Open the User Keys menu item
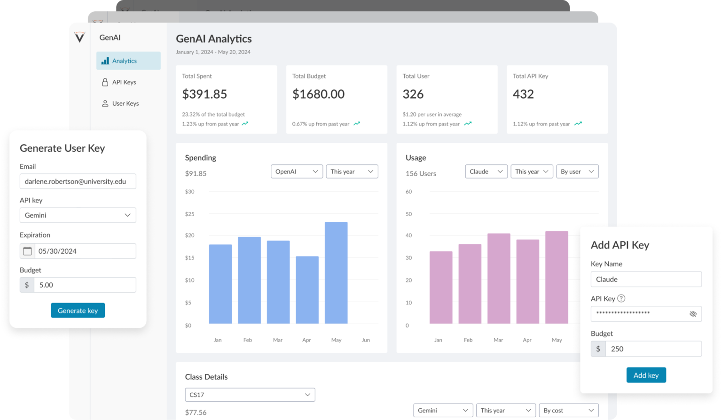The height and width of the screenshot is (420, 722). [x=126, y=103]
